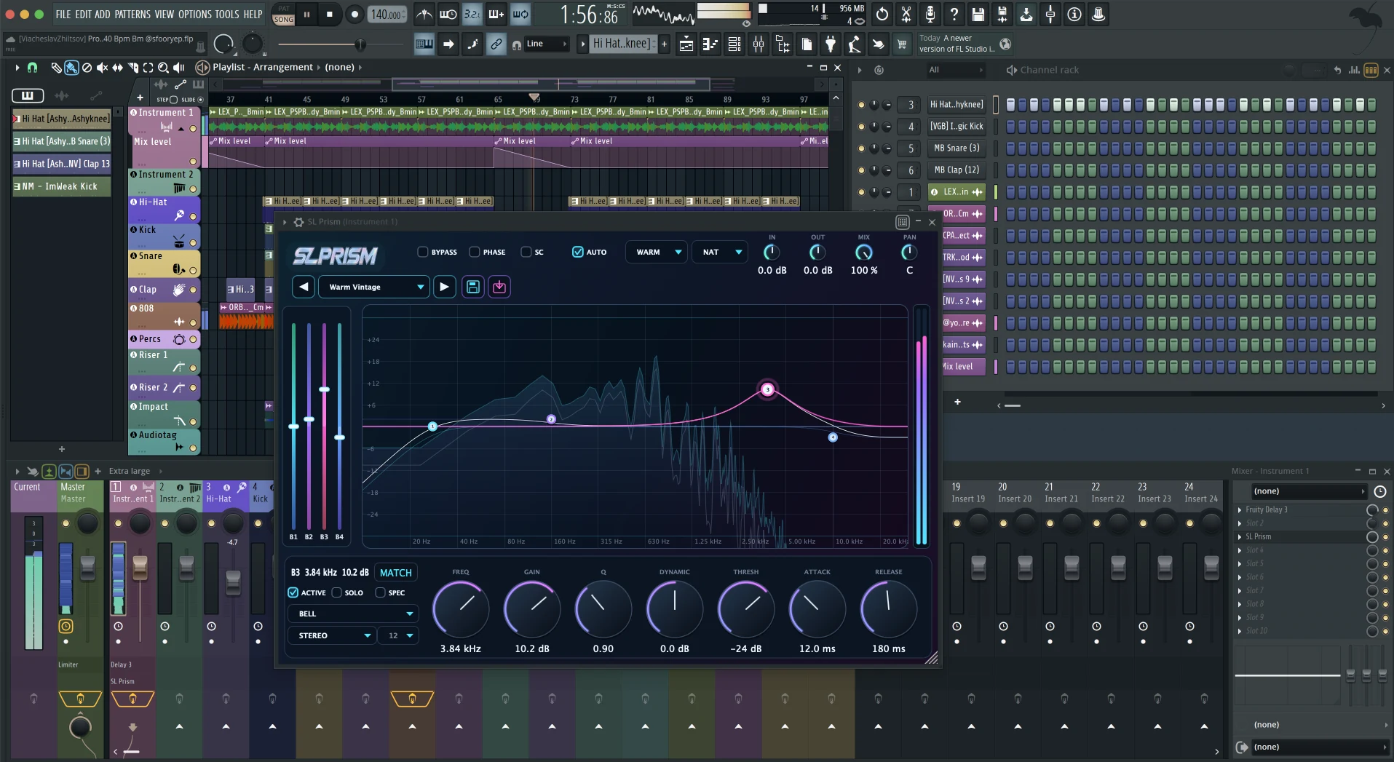1394x762 pixels.
Task: Click the SL Prism load preset icon
Action: click(x=499, y=287)
